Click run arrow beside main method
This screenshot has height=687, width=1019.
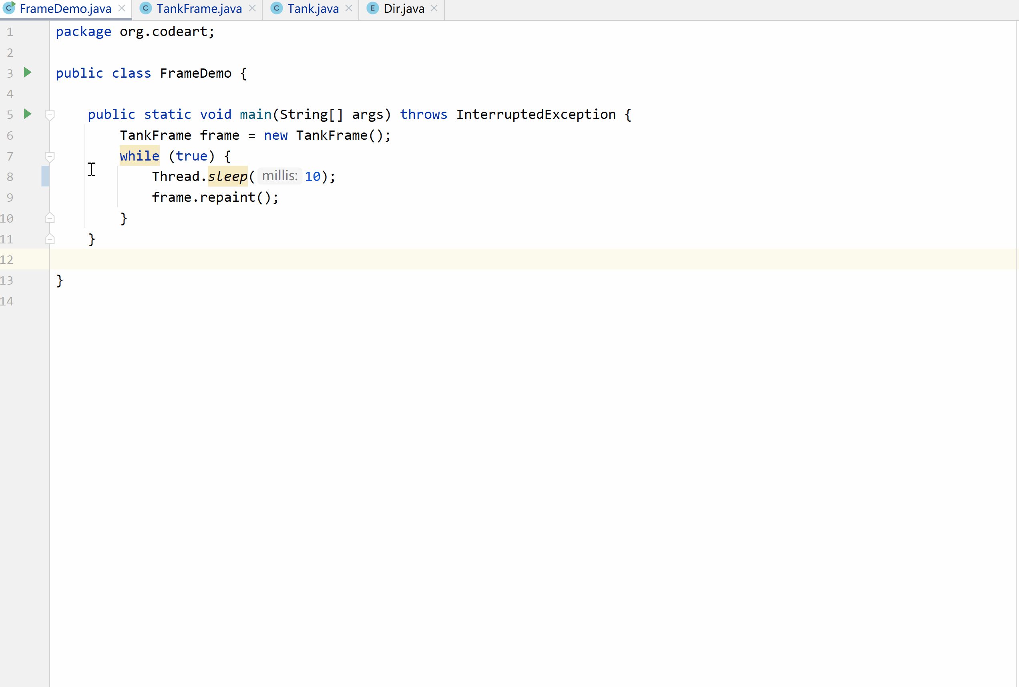coord(28,114)
